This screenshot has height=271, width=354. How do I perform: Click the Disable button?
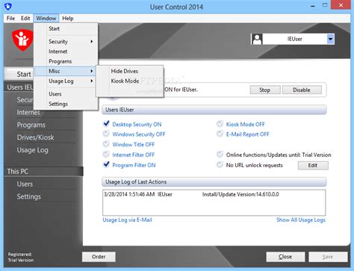[302, 90]
